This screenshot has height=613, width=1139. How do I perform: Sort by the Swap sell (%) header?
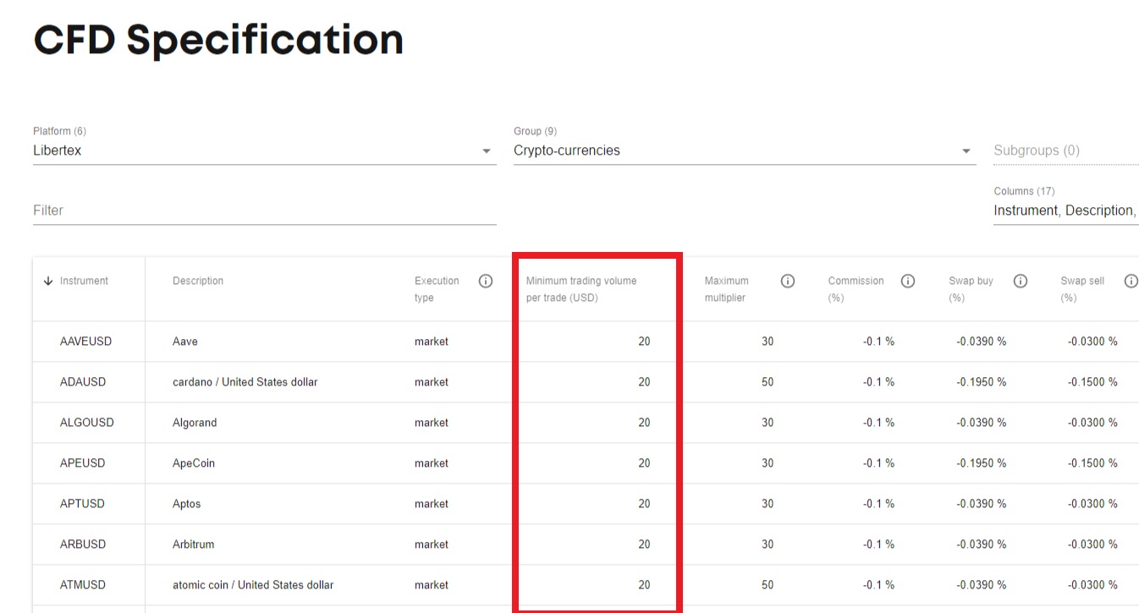point(1083,289)
